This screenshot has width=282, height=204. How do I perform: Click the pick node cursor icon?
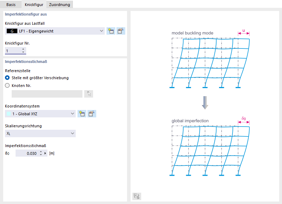(x=89, y=94)
